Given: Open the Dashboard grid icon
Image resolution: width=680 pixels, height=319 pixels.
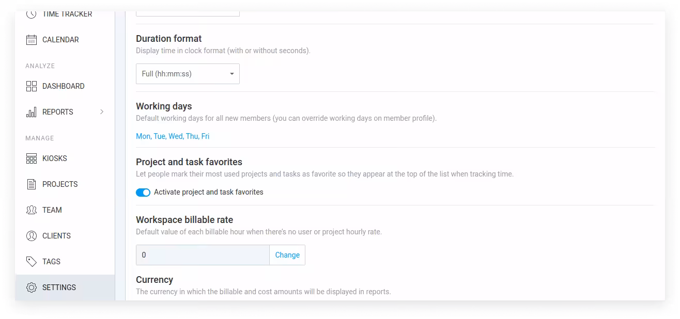Looking at the screenshot, I should [x=32, y=86].
